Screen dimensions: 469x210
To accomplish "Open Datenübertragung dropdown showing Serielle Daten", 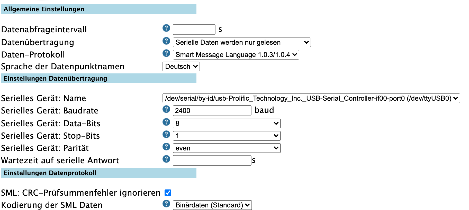I will [x=242, y=42].
